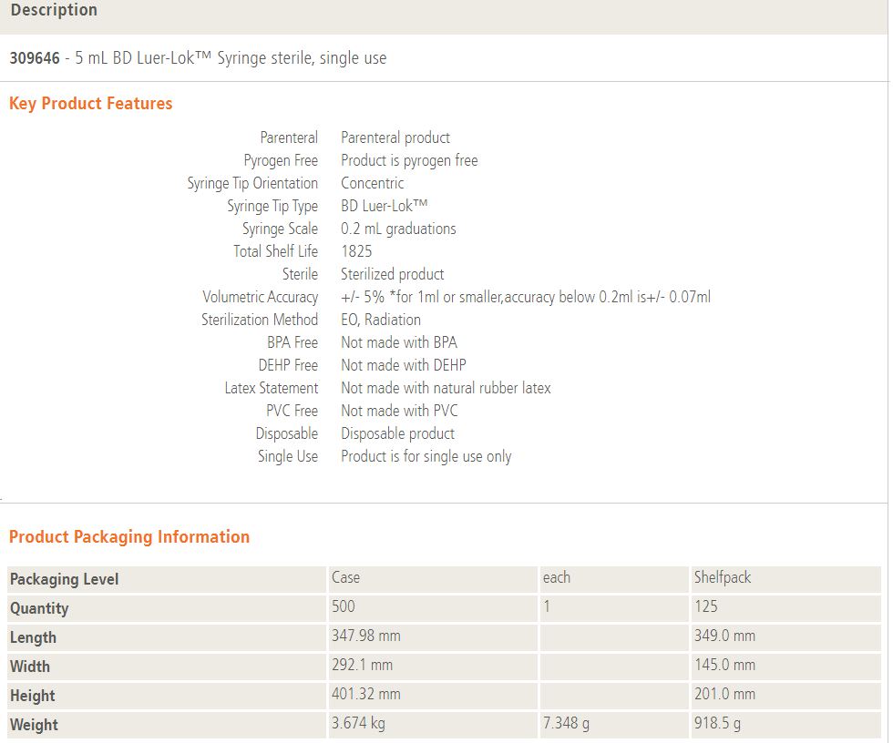The image size is (893, 743).
Task: Select the Latex Statement label
Action: [x=271, y=388]
